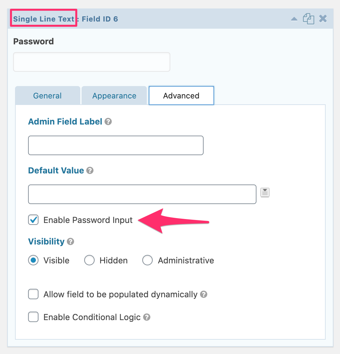The image size is (340, 354).
Task: Collapse the field settings with the triangle icon
Action: tap(294, 19)
